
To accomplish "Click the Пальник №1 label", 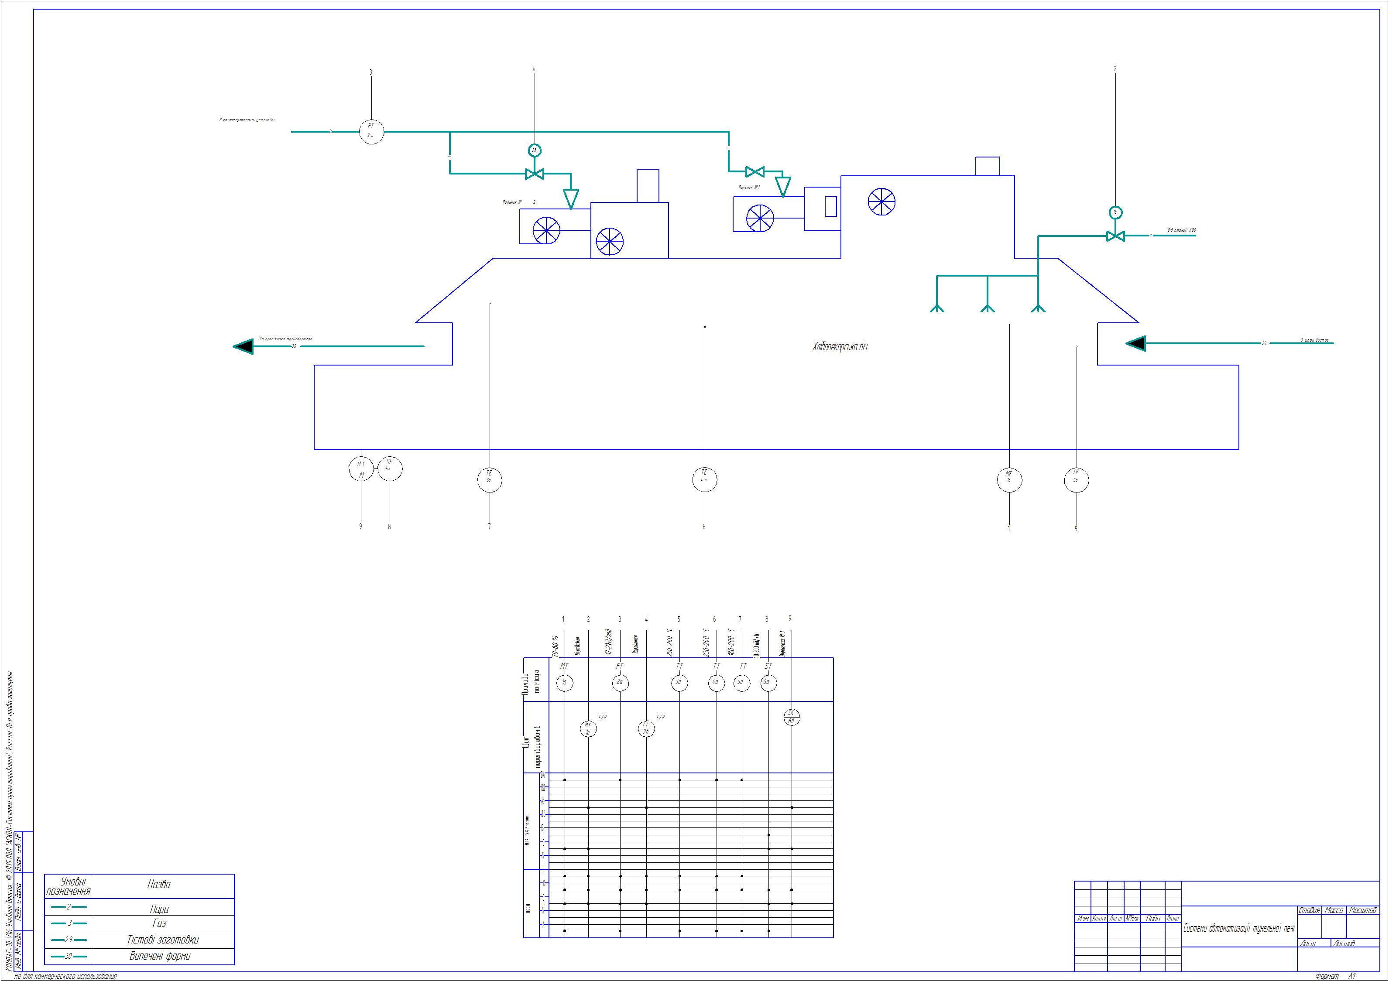I will pyautogui.click(x=749, y=188).
